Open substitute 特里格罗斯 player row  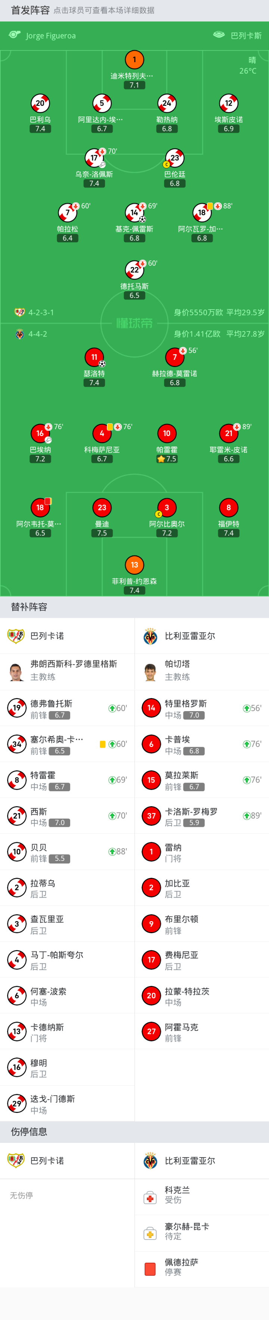pyautogui.click(x=201, y=708)
